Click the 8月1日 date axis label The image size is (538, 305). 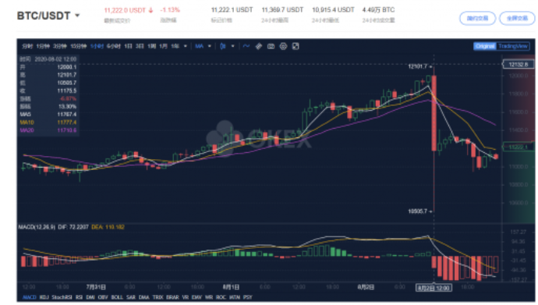pyautogui.click(x=231, y=287)
